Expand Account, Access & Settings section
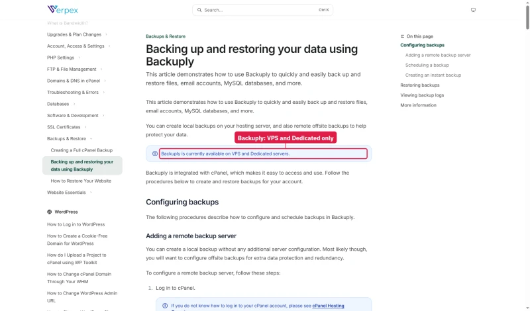Image resolution: width=530 pixels, height=311 pixels. click(79, 46)
